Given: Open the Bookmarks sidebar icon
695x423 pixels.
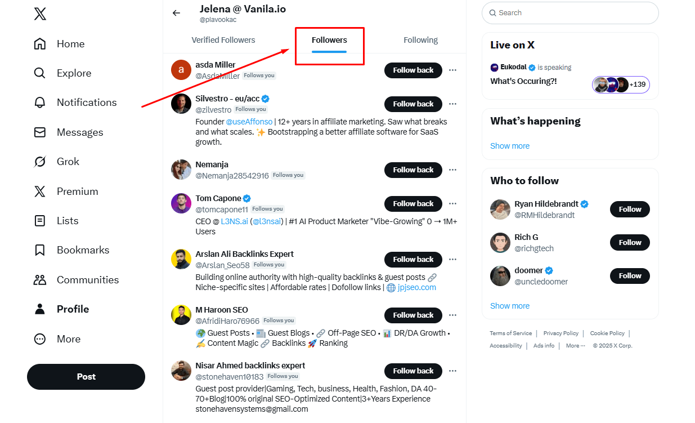Looking at the screenshot, I should [x=39, y=250].
